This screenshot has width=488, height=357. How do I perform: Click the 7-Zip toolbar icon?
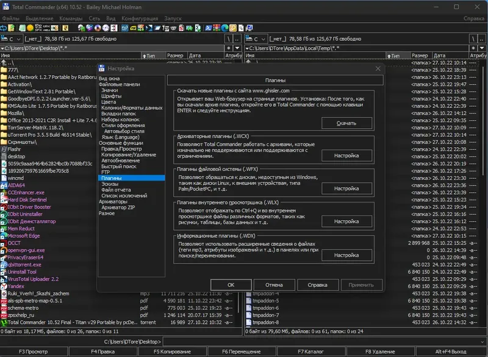tap(165, 29)
